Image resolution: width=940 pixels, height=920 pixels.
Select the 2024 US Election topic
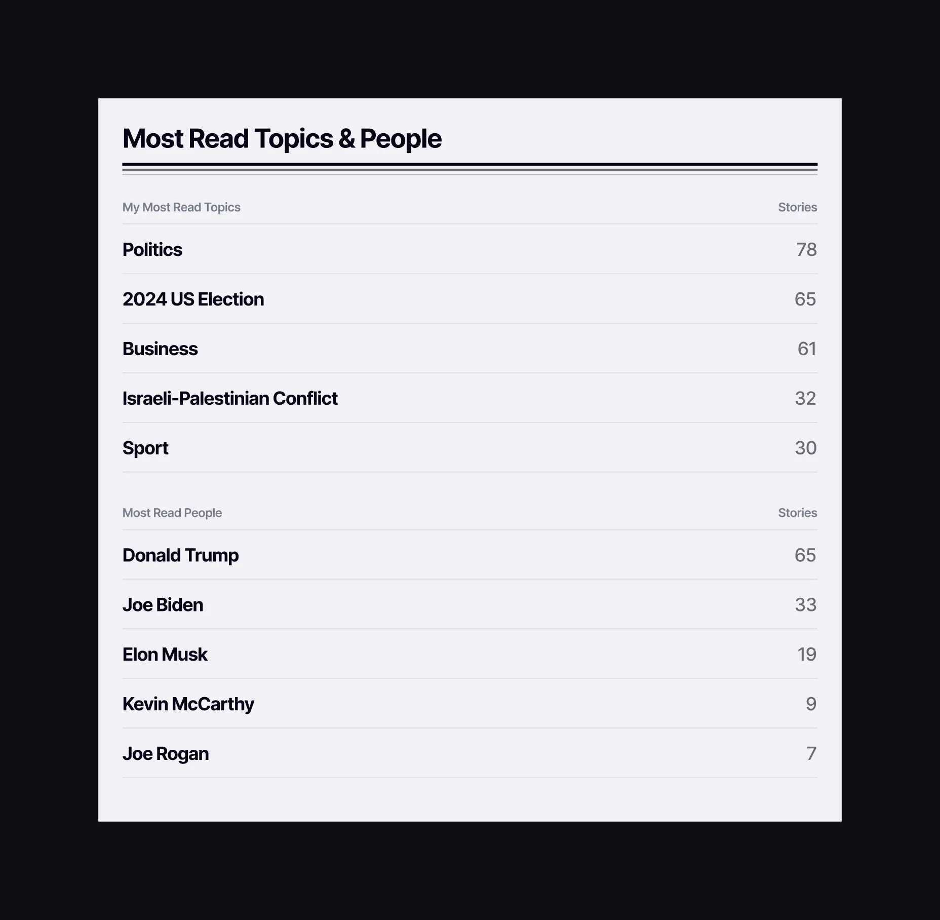[469, 299]
